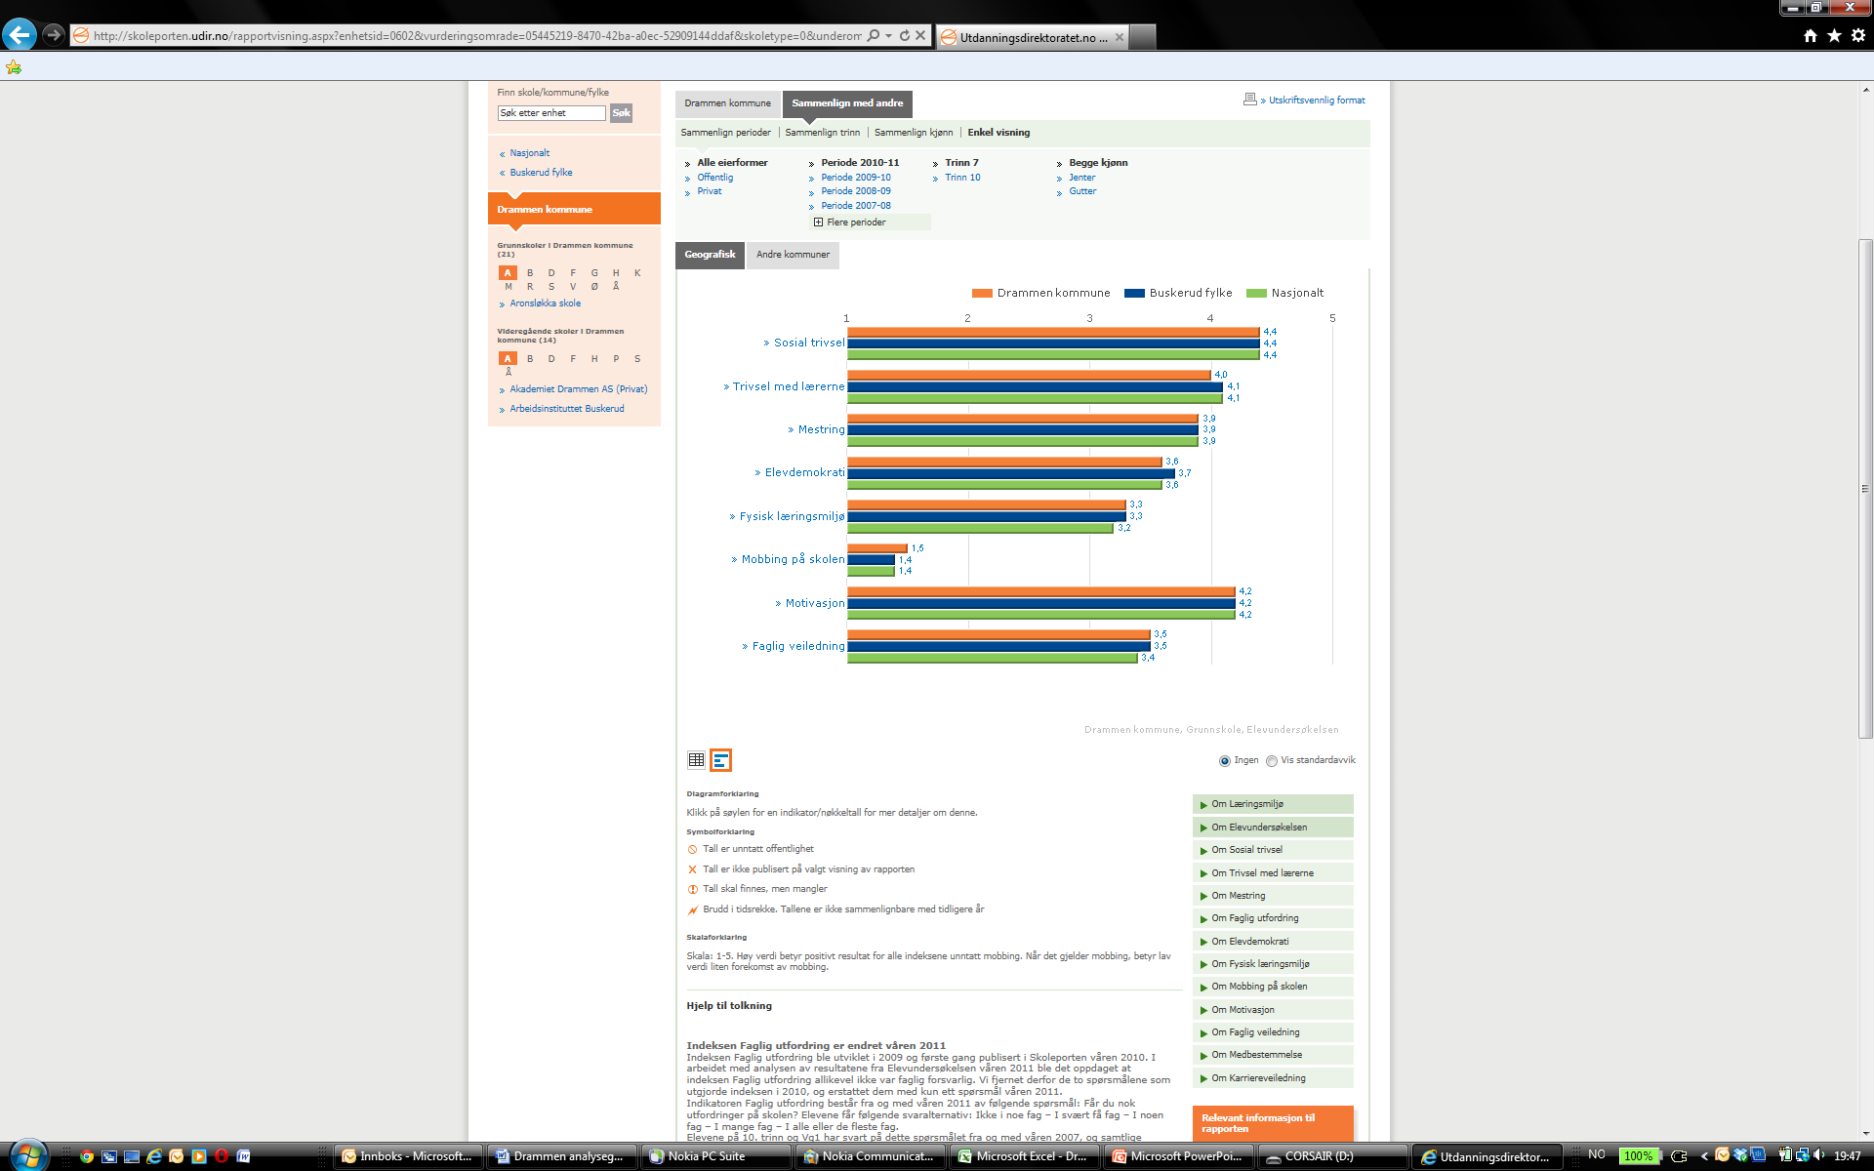Filter by Jenter gender
The height and width of the screenshot is (1171, 1874).
1081,178
